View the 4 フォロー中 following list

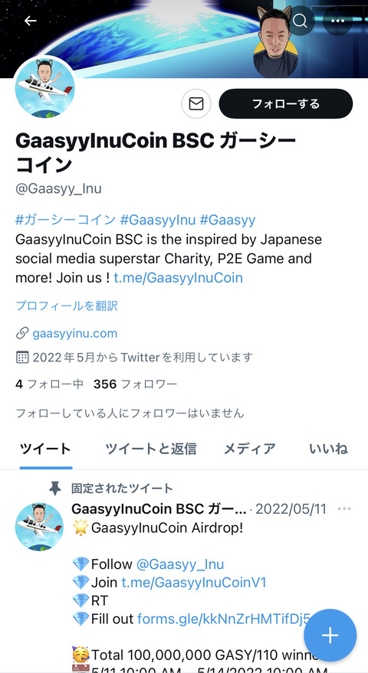[x=49, y=384]
